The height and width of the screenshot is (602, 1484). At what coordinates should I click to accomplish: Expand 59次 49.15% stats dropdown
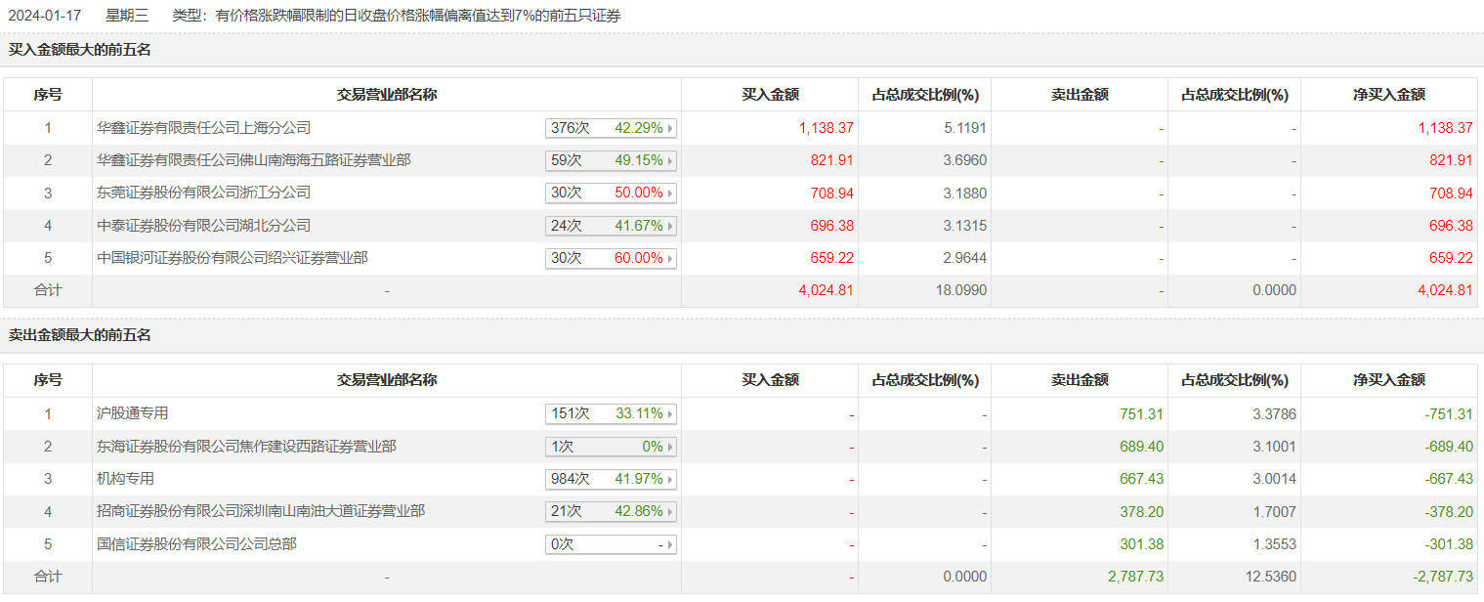click(x=611, y=160)
